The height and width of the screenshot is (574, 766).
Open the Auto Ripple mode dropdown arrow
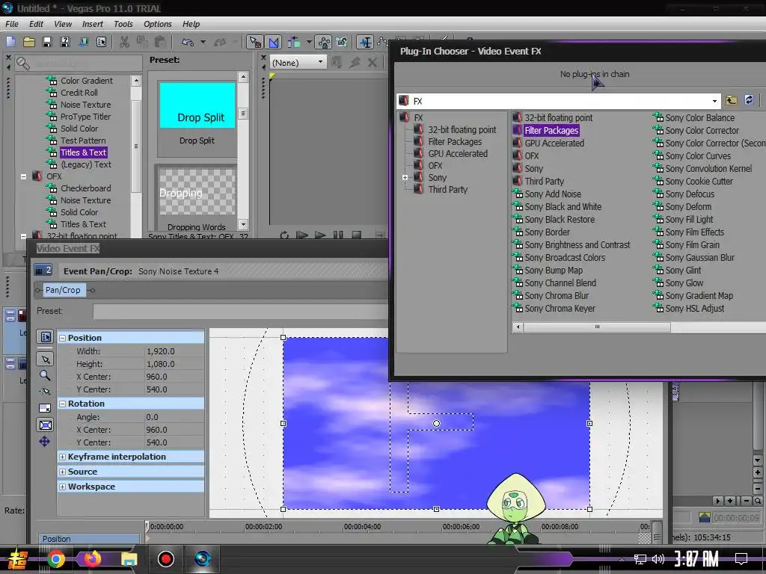pyautogui.click(x=309, y=42)
